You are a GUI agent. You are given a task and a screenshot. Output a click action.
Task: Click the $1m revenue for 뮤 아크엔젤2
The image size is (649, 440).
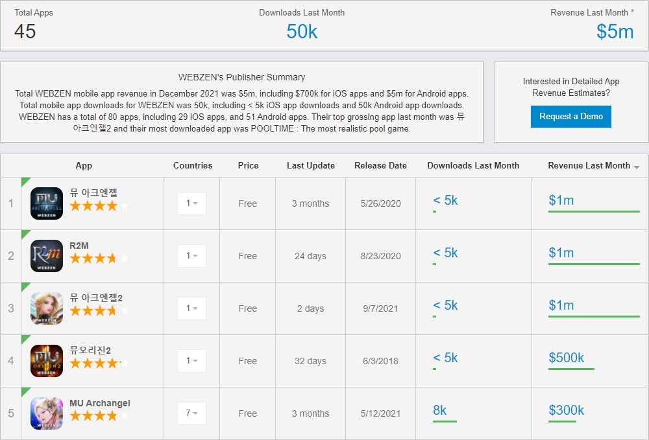[561, 305]
